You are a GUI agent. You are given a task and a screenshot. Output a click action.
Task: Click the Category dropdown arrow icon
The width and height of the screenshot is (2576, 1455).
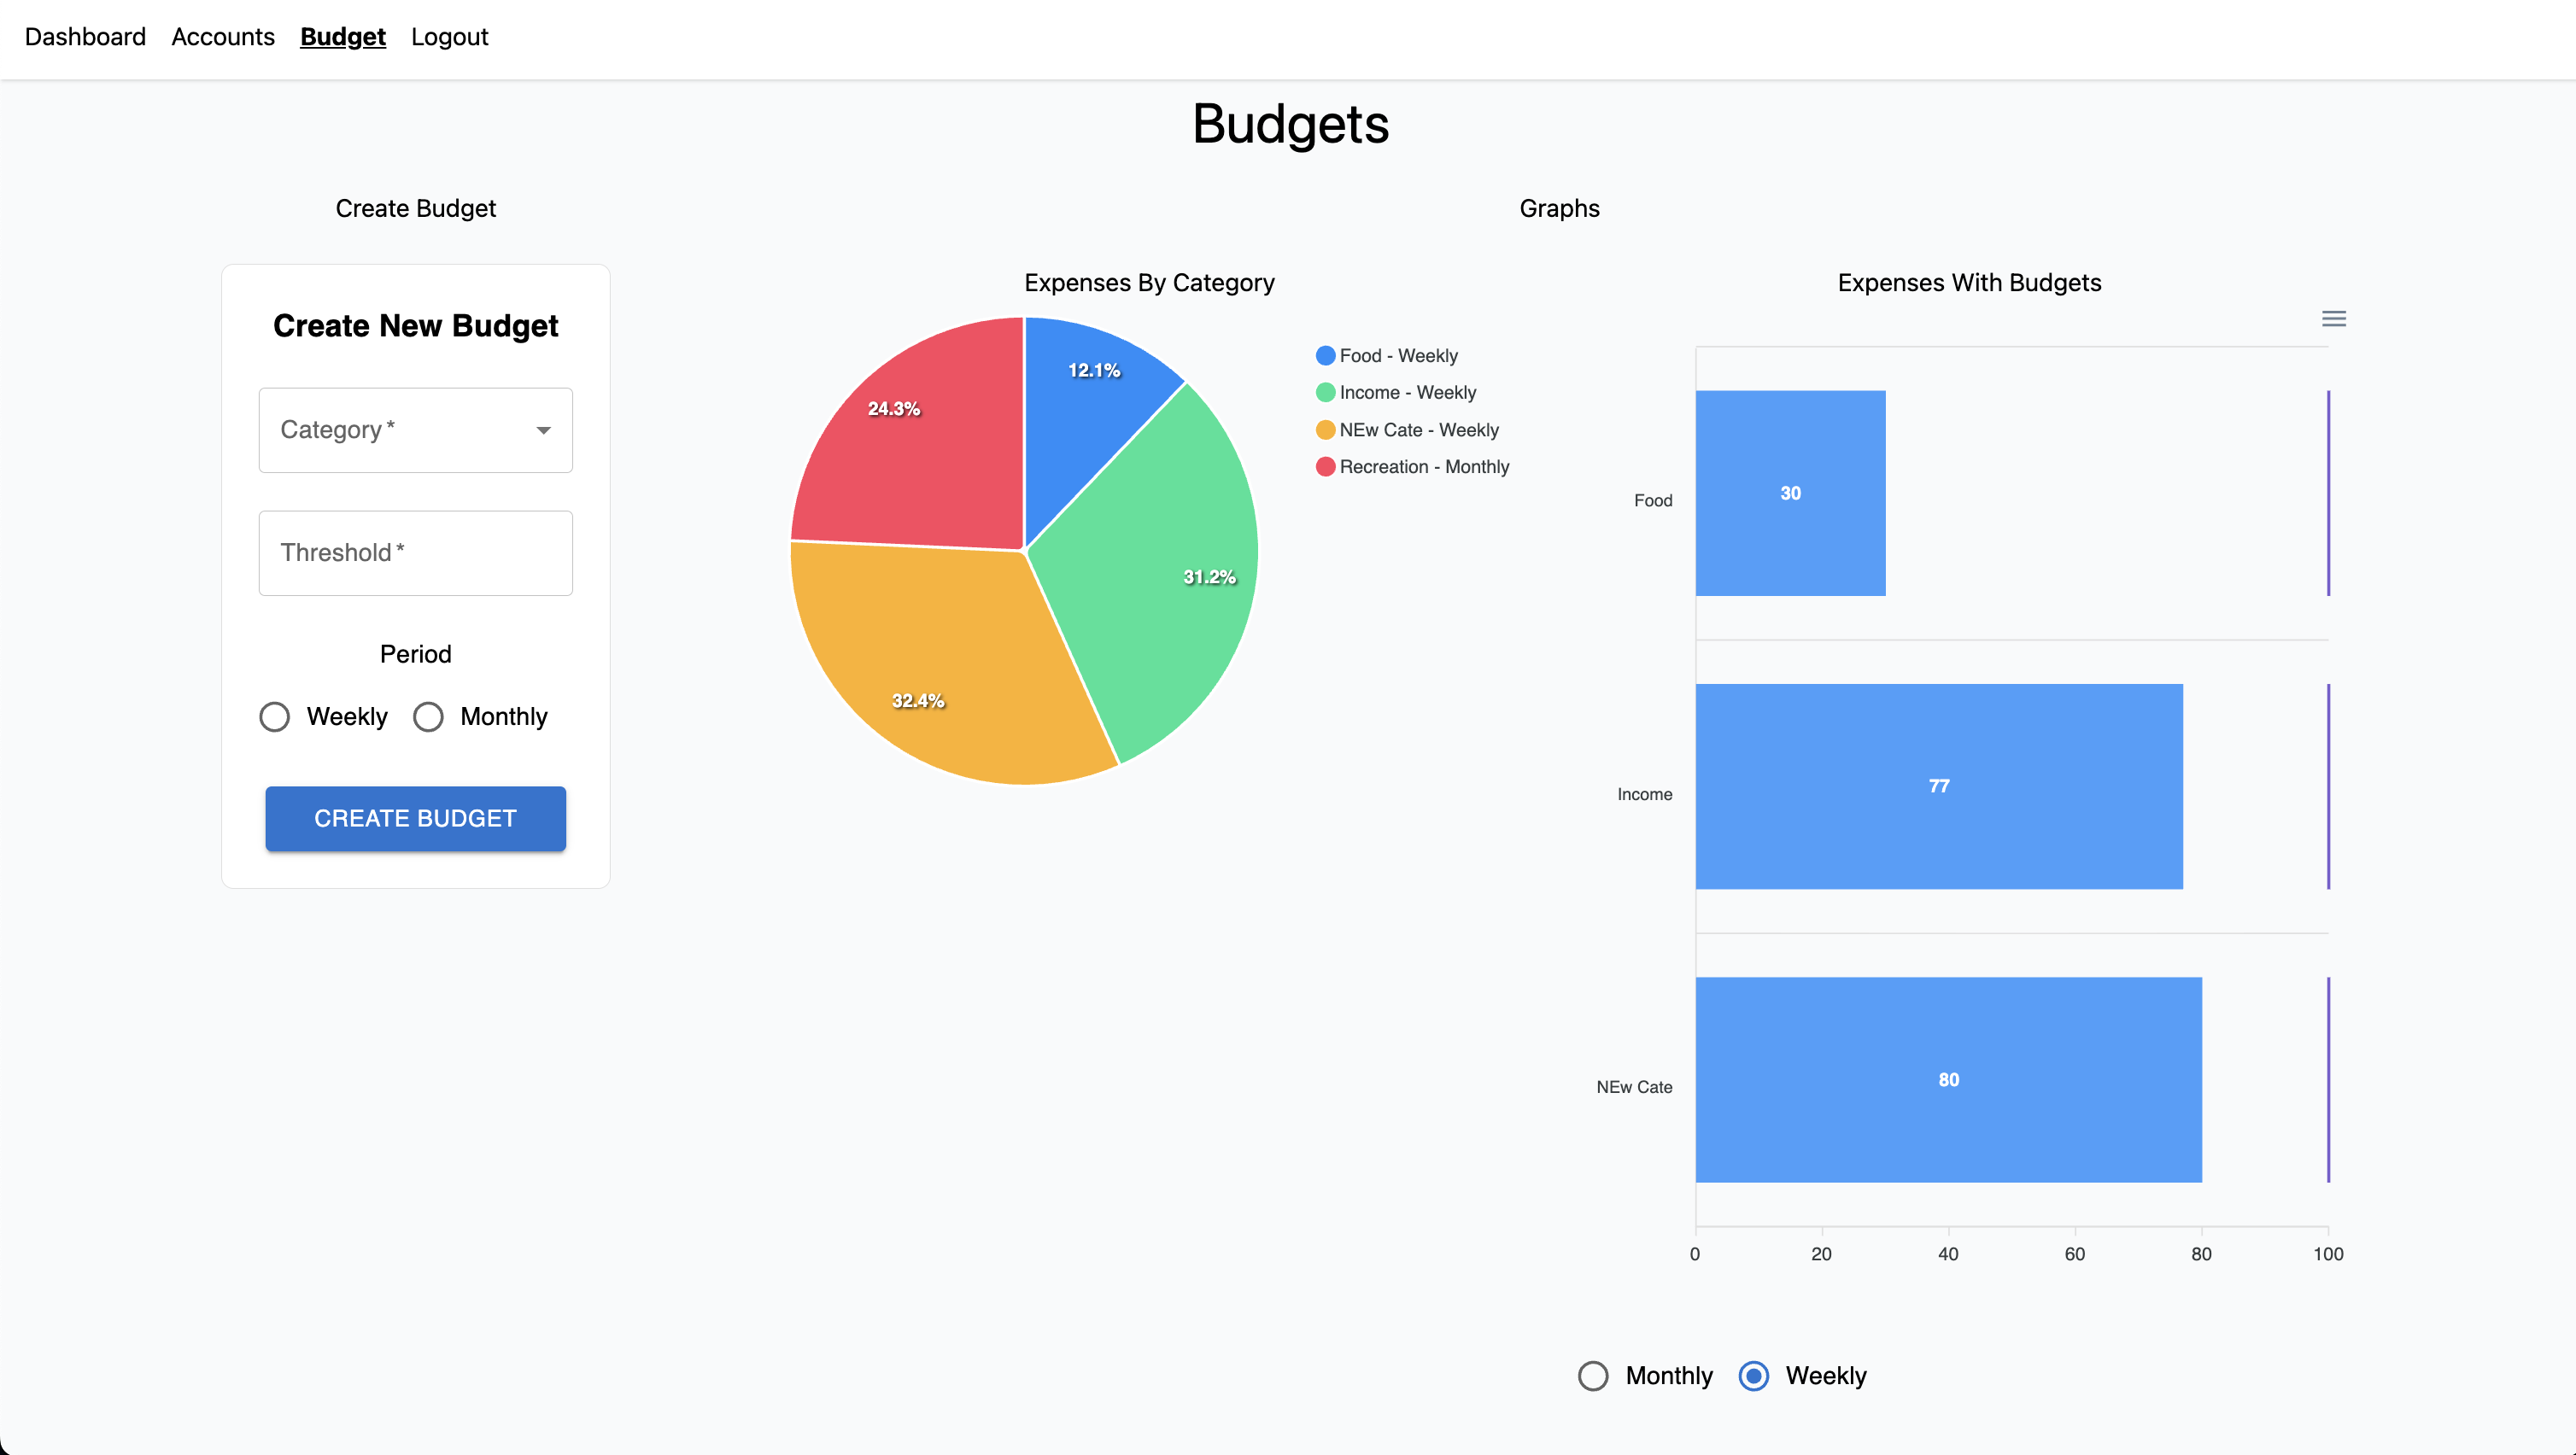tap(543, 430)
